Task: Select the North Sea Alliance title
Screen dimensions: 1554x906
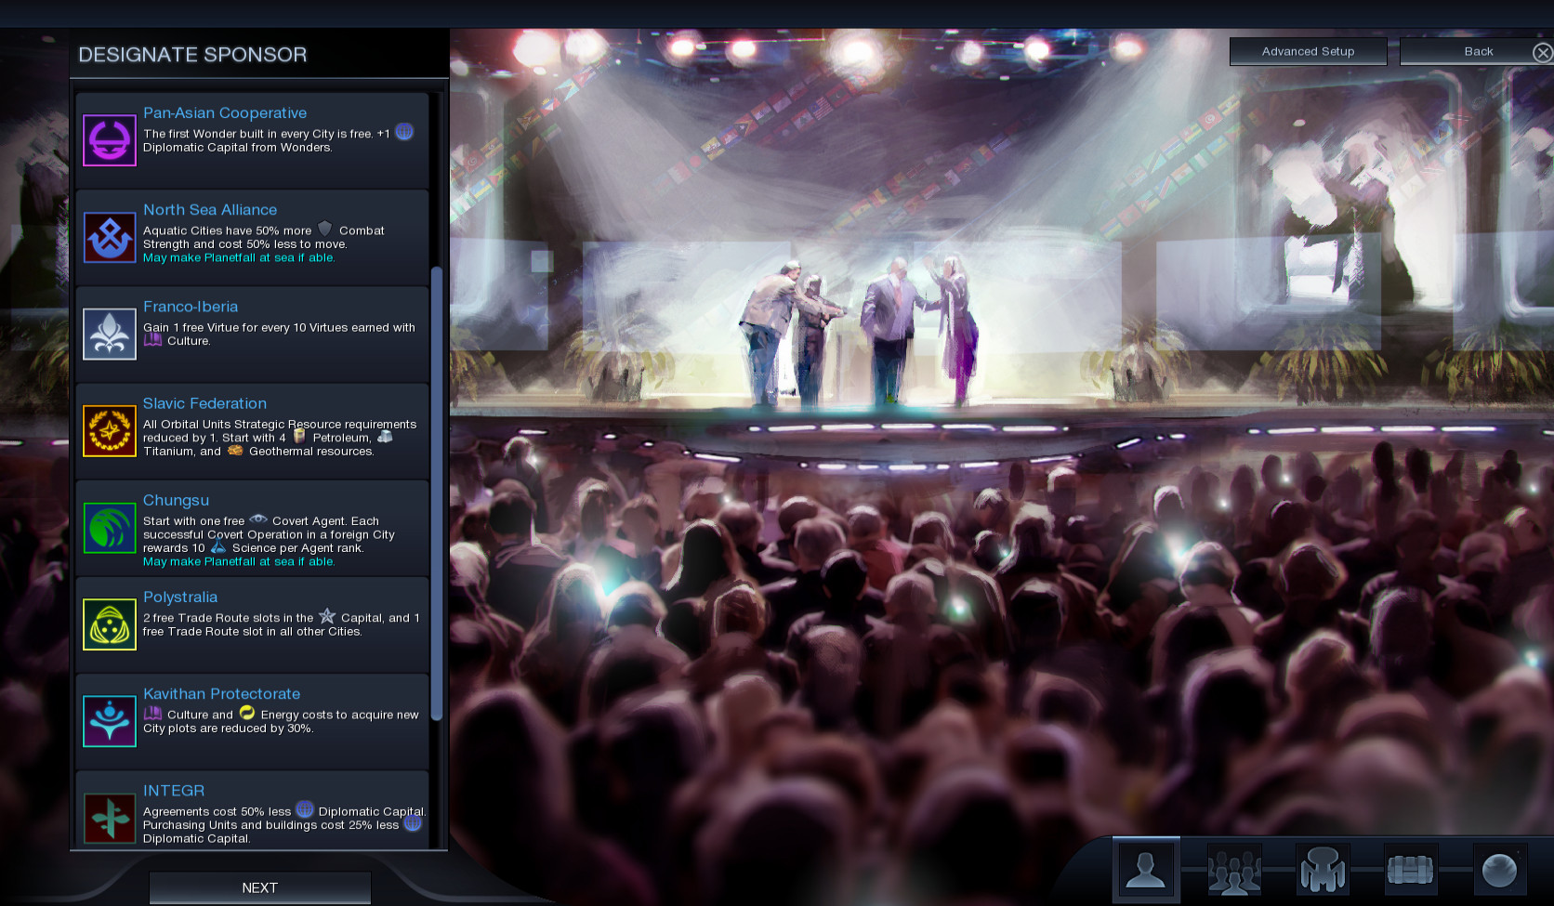Action: point(210,210)
